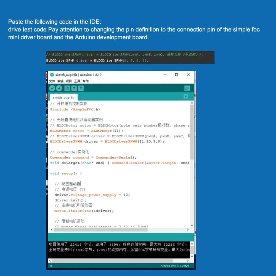Click the 'driver.voltage_power_supply = 12;' line

coord(92,195)
